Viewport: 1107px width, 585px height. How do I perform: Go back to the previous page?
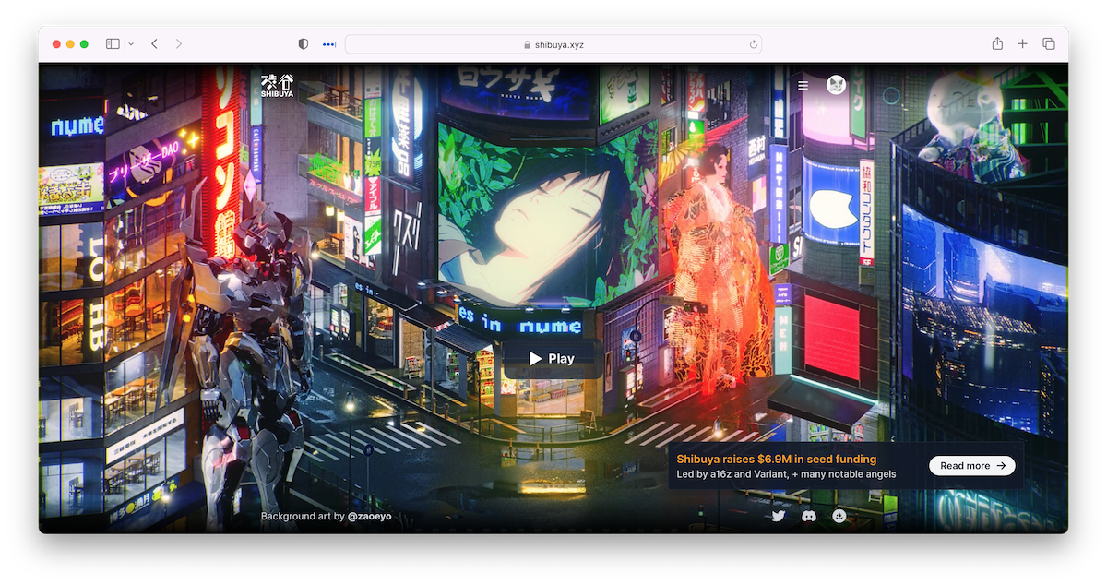154,44
